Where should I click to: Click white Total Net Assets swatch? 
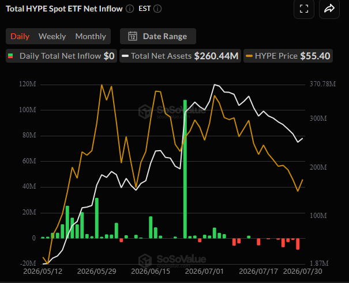[125, 56]
